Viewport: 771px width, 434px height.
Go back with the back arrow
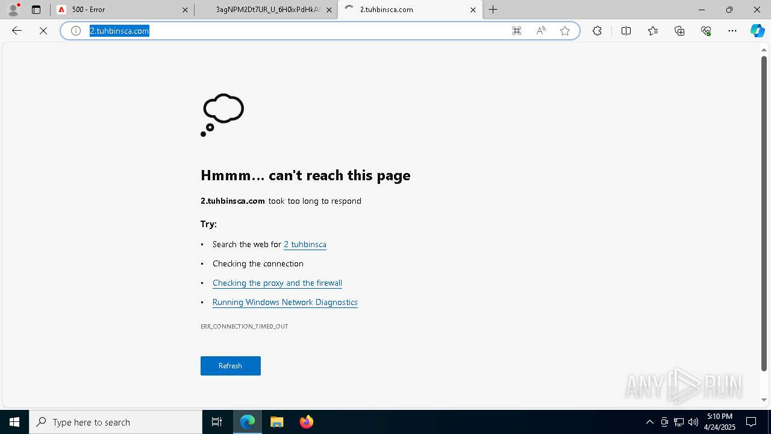tap(17, 31)
